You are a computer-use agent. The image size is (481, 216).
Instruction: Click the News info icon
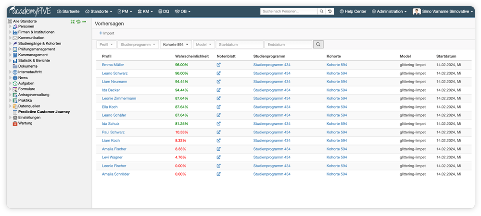click(x=15, y=78)
